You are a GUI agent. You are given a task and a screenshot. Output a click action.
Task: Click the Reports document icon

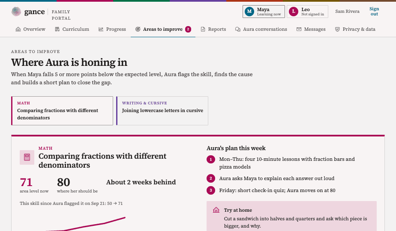click(203, 29)
